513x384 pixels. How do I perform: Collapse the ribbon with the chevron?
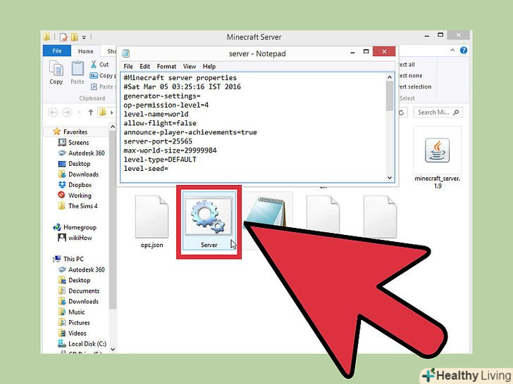(452, 51)
